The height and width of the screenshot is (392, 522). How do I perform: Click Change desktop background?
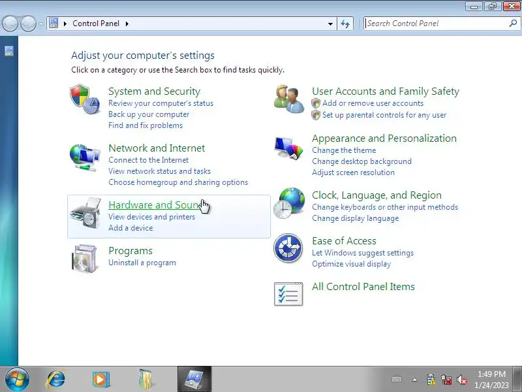tap(361, 161)
